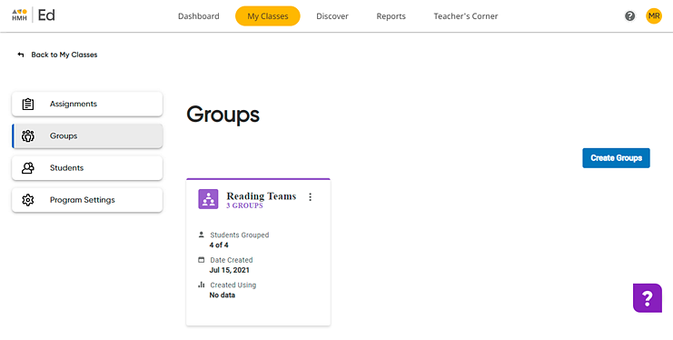
Task: Switch to the Reports tab
Action: click(x=391, y=16)
